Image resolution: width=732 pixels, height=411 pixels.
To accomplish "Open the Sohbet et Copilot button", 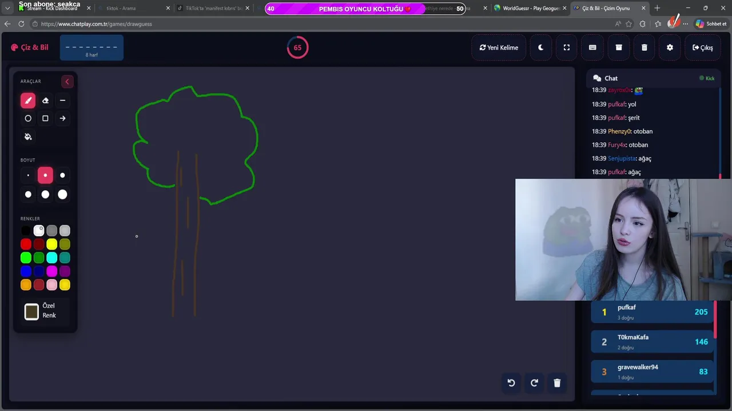I will coord(711,24).
